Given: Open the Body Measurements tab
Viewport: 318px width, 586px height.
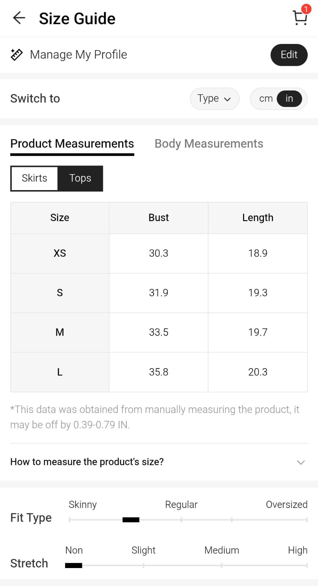Looking at the screenshot, I should 209,144.
